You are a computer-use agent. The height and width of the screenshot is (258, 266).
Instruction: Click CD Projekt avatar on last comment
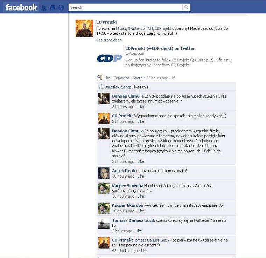pos(104,243)
